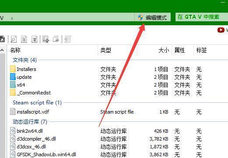228x158 pixels.
Task: Click the 1 KB size cell
Action: [x=164, y=112]
